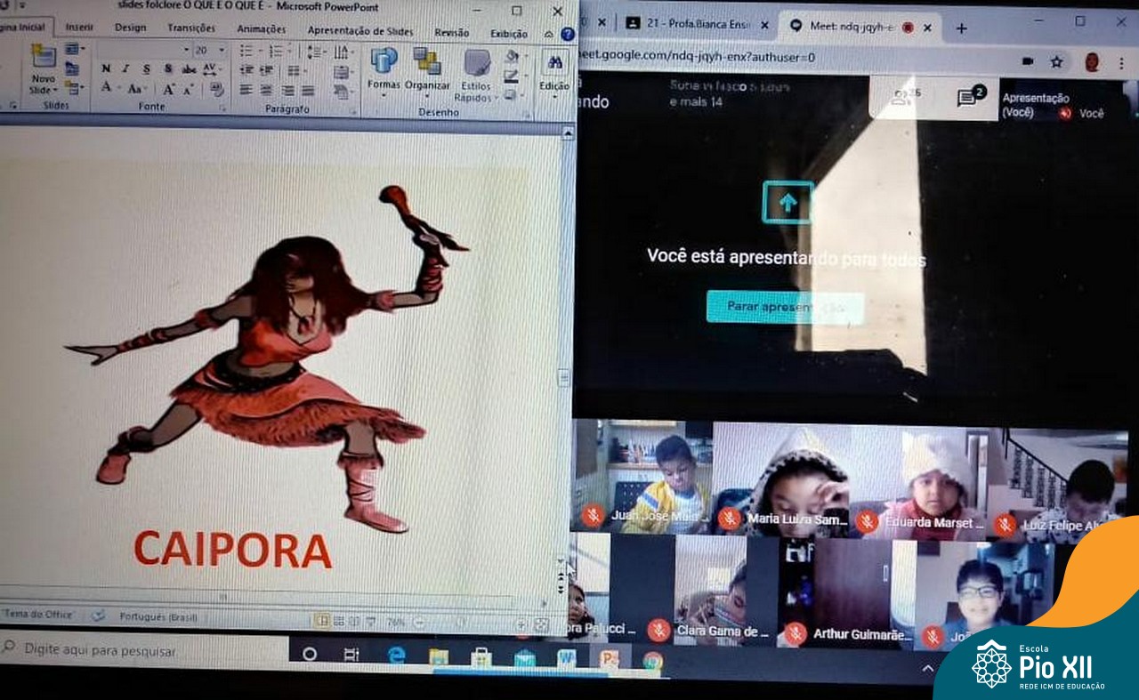Click the CAIPORA title text on slide
Viewport: 1139px width, 700px height.
pos(233,550)
